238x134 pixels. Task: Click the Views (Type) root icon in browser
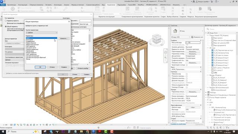[209, 33]
